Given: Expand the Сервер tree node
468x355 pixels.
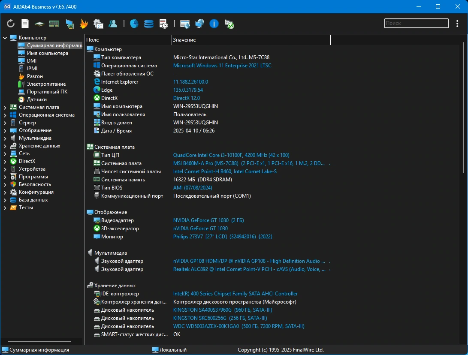Looking at the screenshot, I should point(5,123).
